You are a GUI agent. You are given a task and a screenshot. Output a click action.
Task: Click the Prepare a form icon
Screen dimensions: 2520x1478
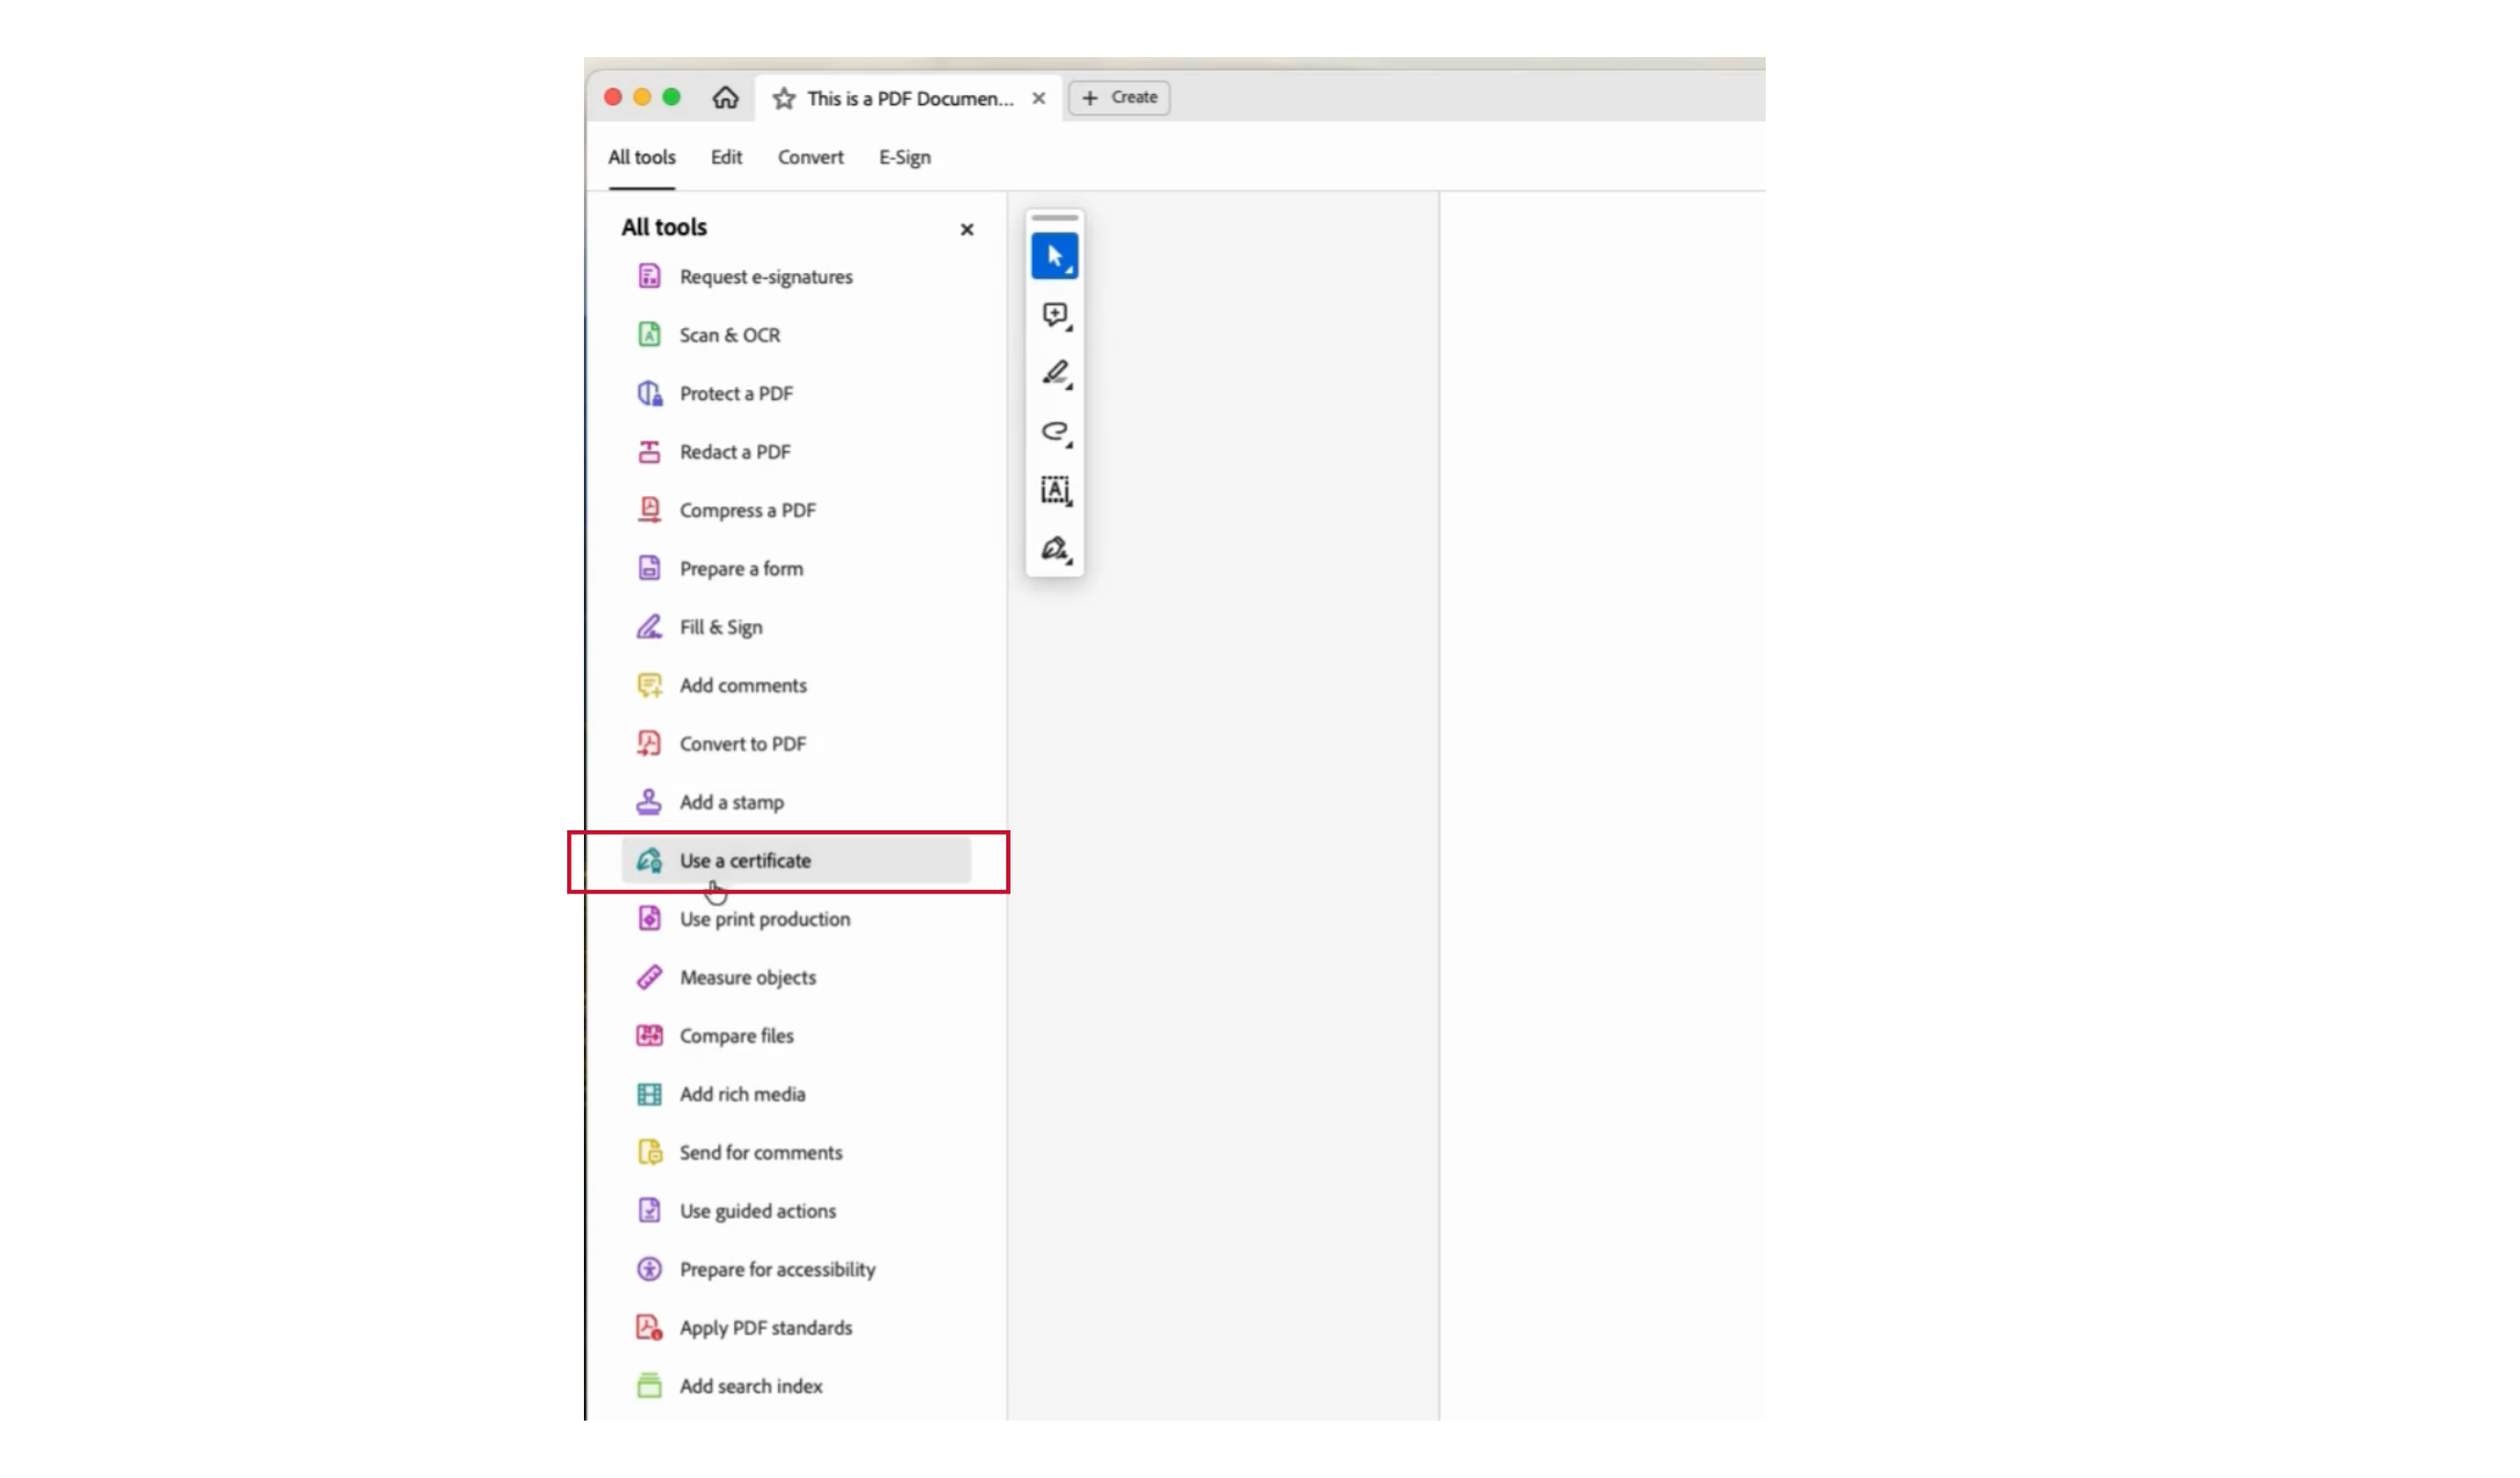point(649,568)
